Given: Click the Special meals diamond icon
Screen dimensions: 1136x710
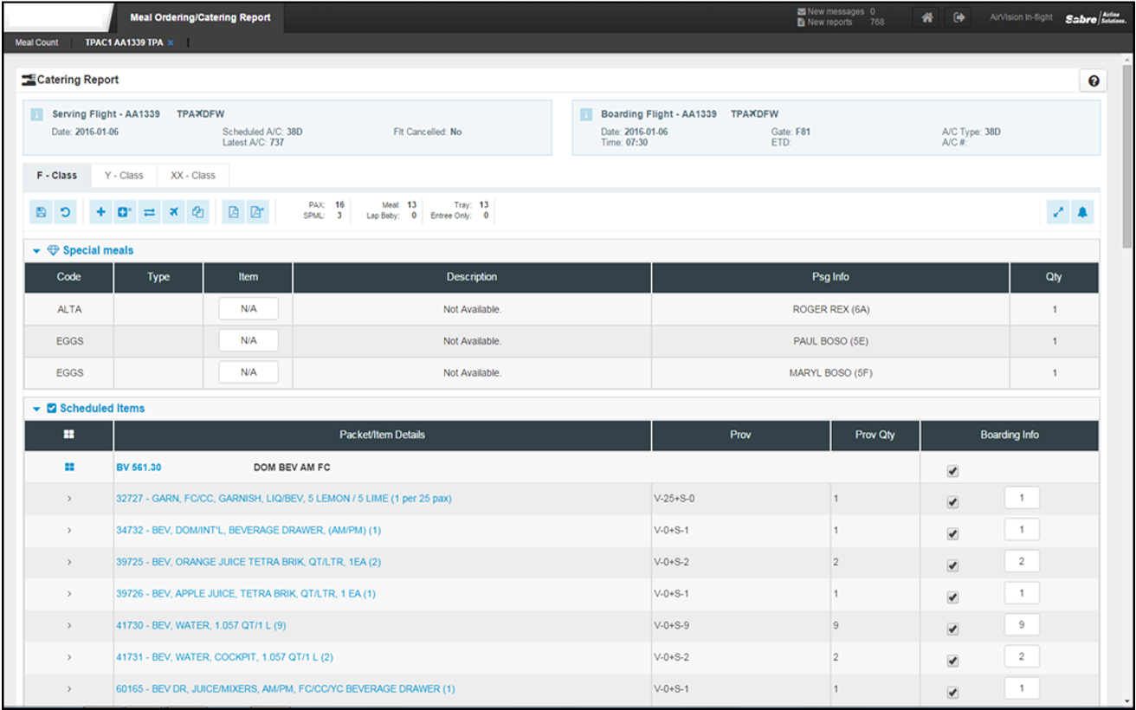Looking at the screenshot, I should (53, 250).
